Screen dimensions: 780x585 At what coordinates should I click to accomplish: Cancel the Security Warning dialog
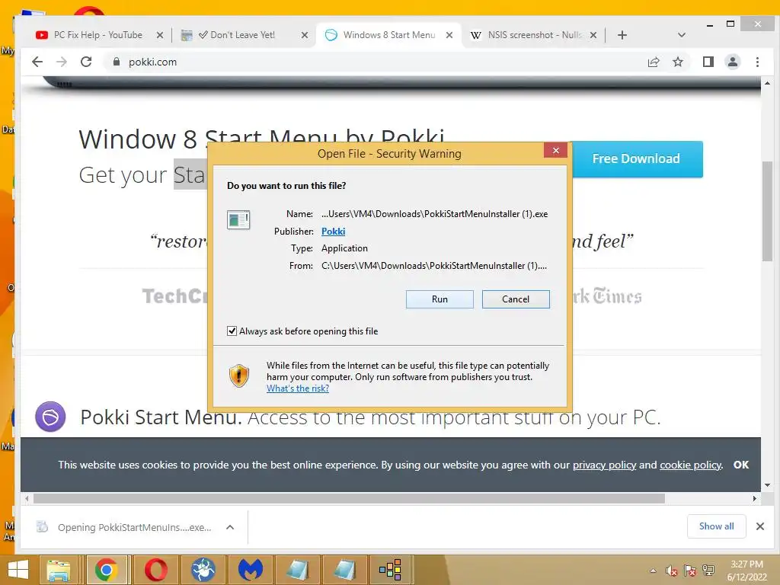click(x=516, y=299)
